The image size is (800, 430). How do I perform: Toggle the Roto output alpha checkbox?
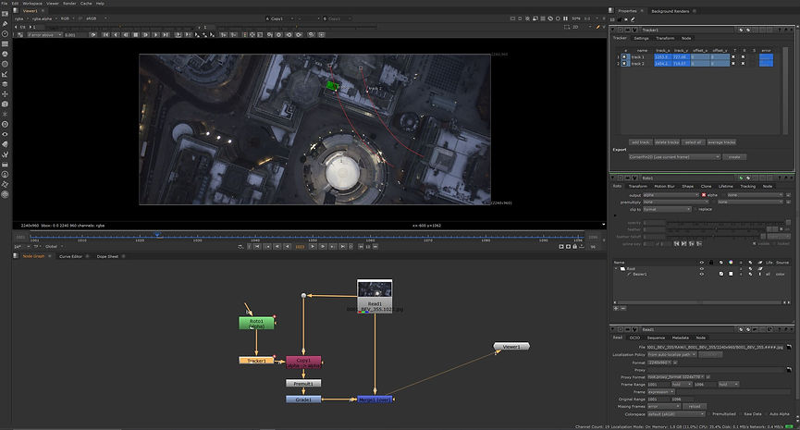[x=704, y=195]
